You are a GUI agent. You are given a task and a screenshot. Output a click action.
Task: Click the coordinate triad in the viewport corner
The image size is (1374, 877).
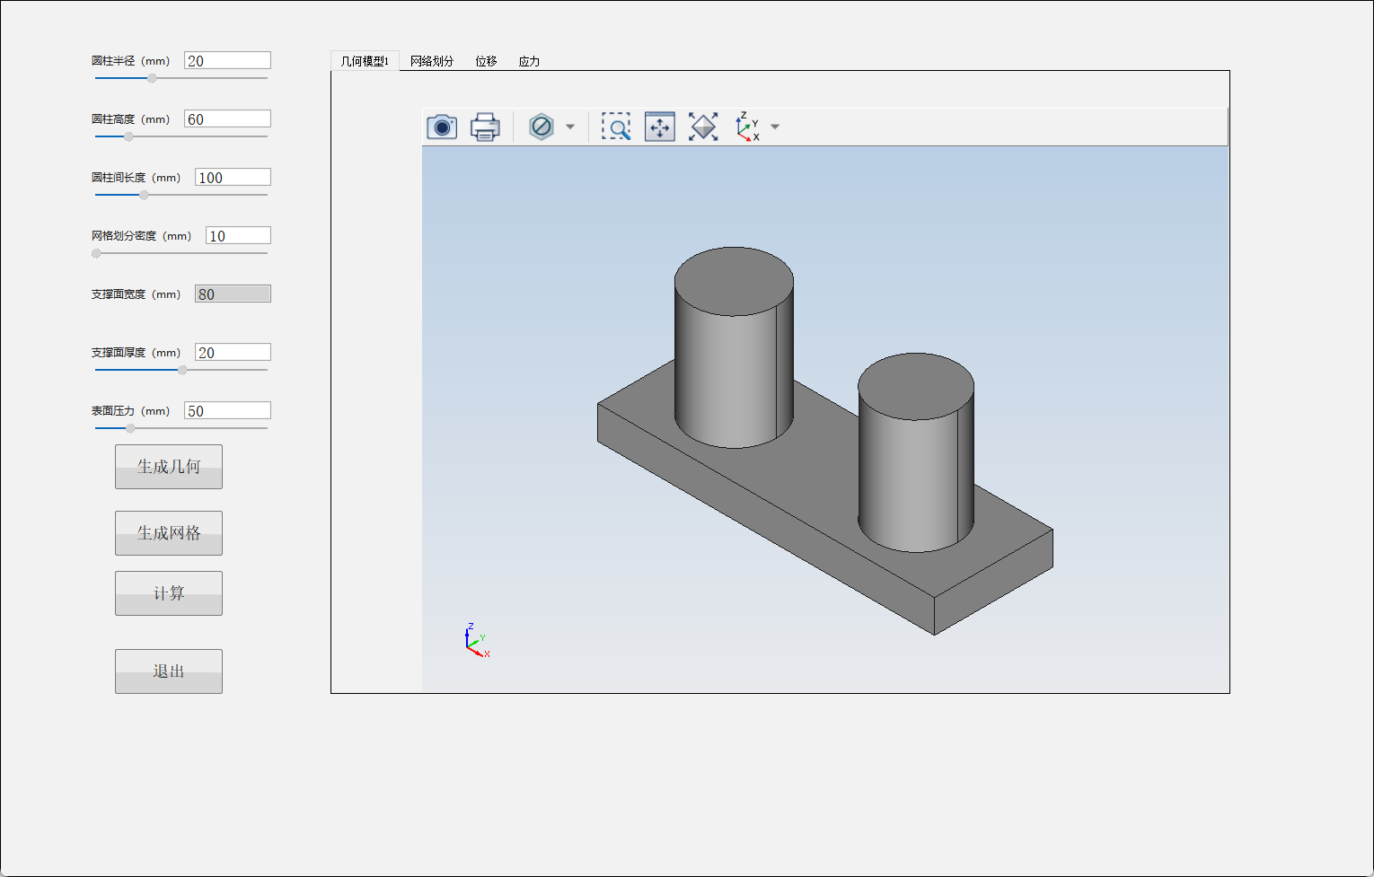[x=477, y=640]
